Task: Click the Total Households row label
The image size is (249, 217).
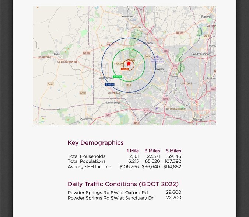Action: (87, 156)
